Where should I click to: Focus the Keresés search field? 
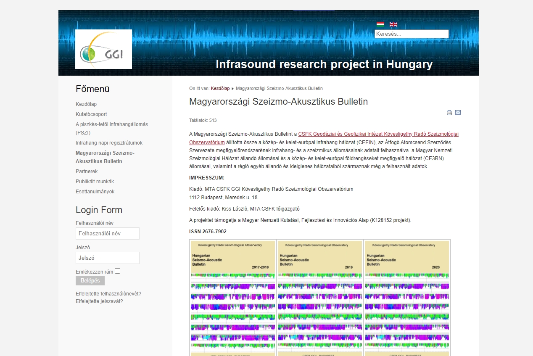pyautogui.click(x=412, y=34)
